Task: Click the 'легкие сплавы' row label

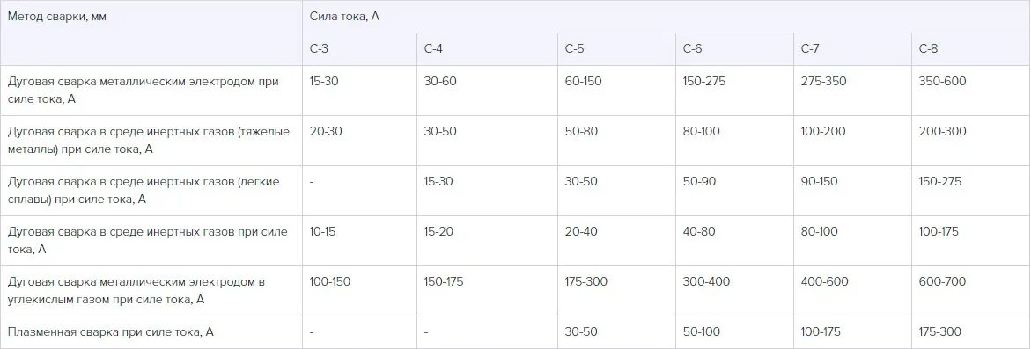Action: [151, 191]
